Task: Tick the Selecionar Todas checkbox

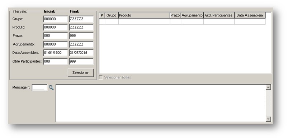Action: tap(101, 77)
